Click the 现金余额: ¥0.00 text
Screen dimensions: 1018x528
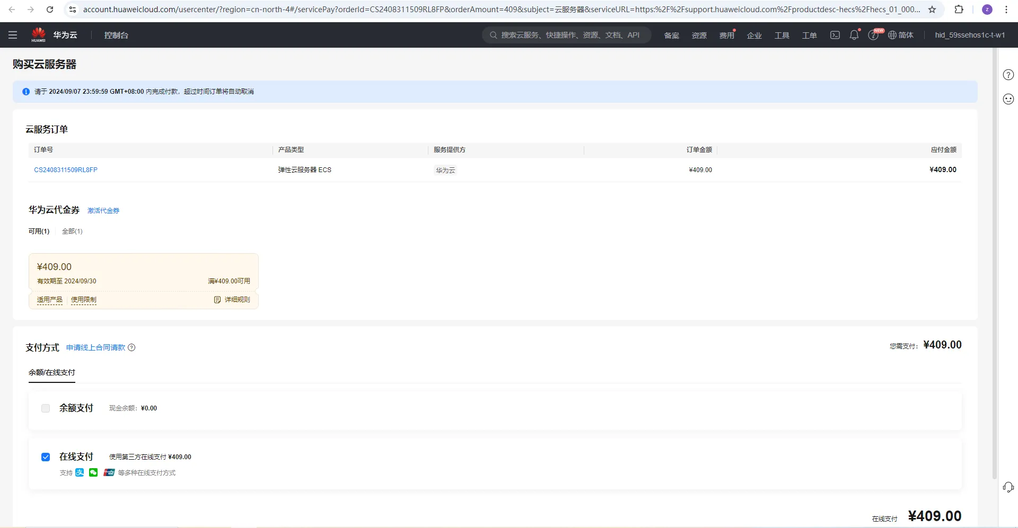click(x=133, y=408)
